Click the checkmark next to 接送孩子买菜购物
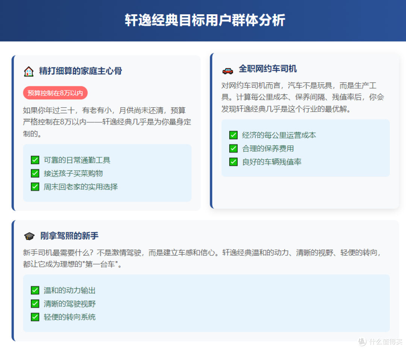 35,173
